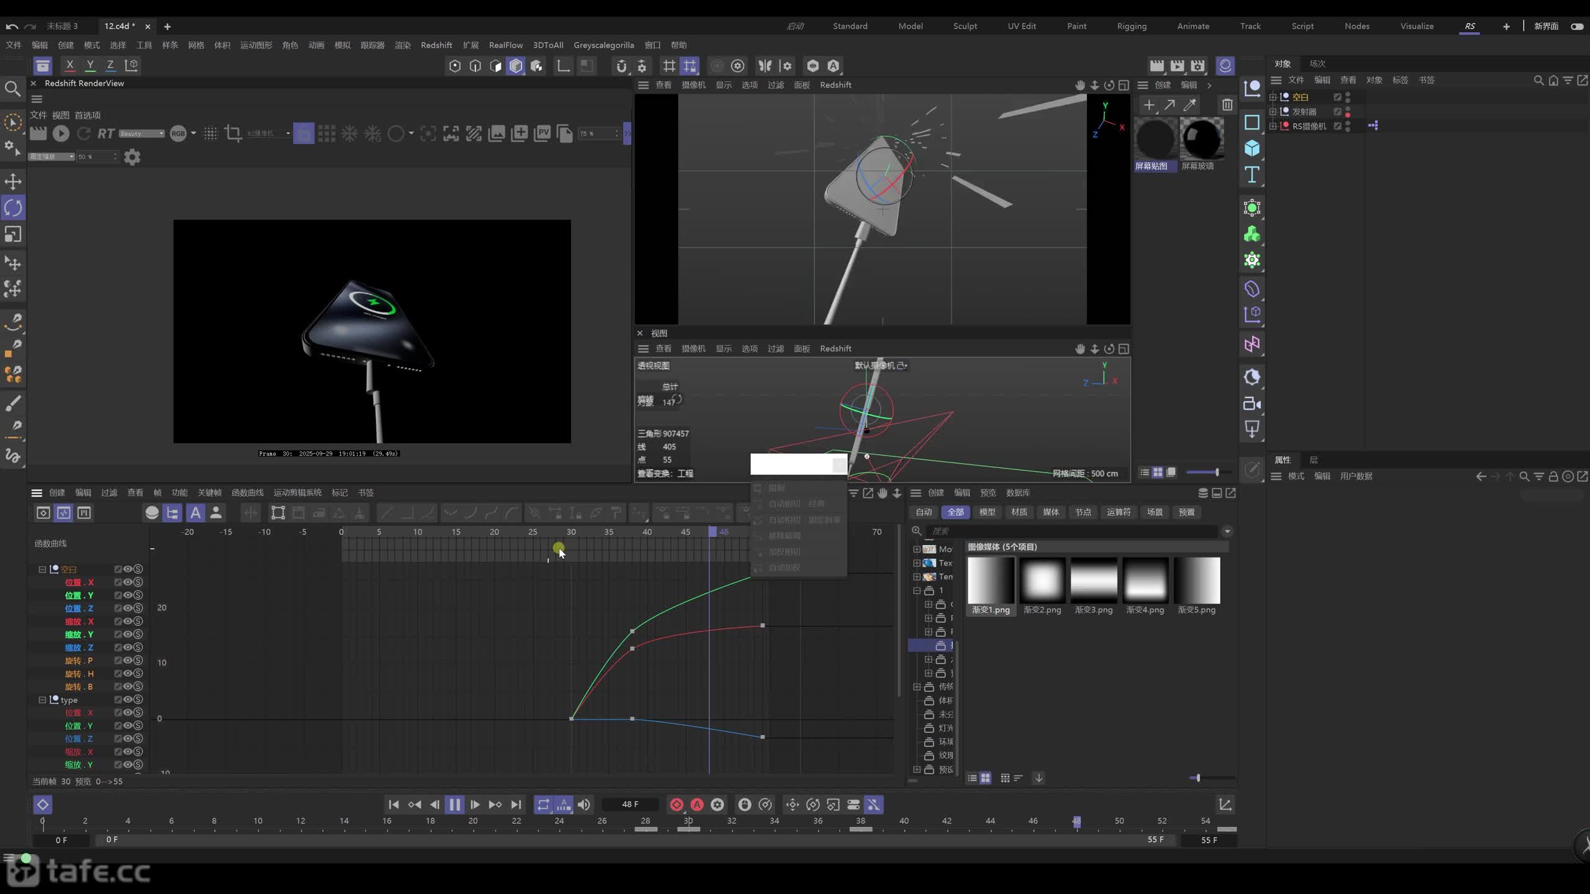Add a camera object from right palette
The height and width of the screenshot is (894, 1590).
coord(1252,404)
